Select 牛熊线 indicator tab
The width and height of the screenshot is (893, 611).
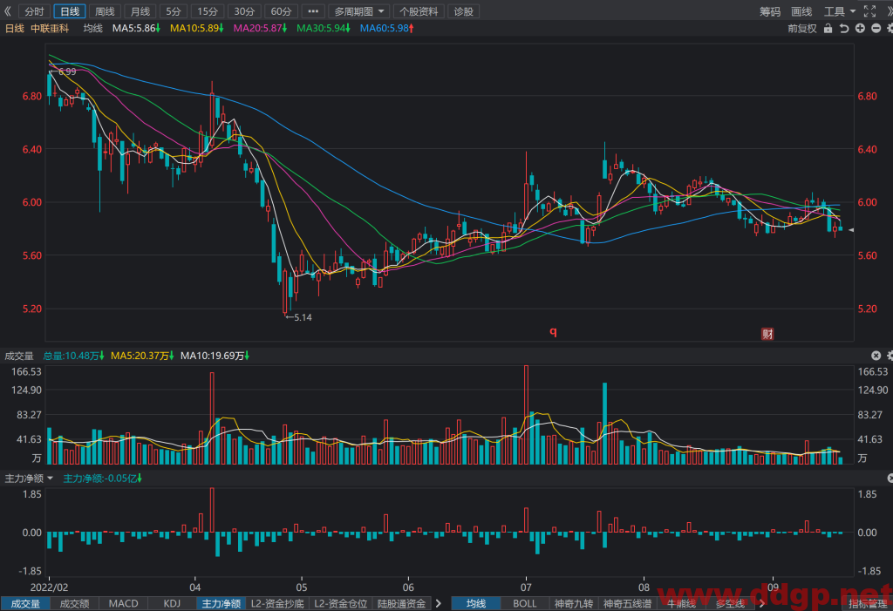coord(681,604)
